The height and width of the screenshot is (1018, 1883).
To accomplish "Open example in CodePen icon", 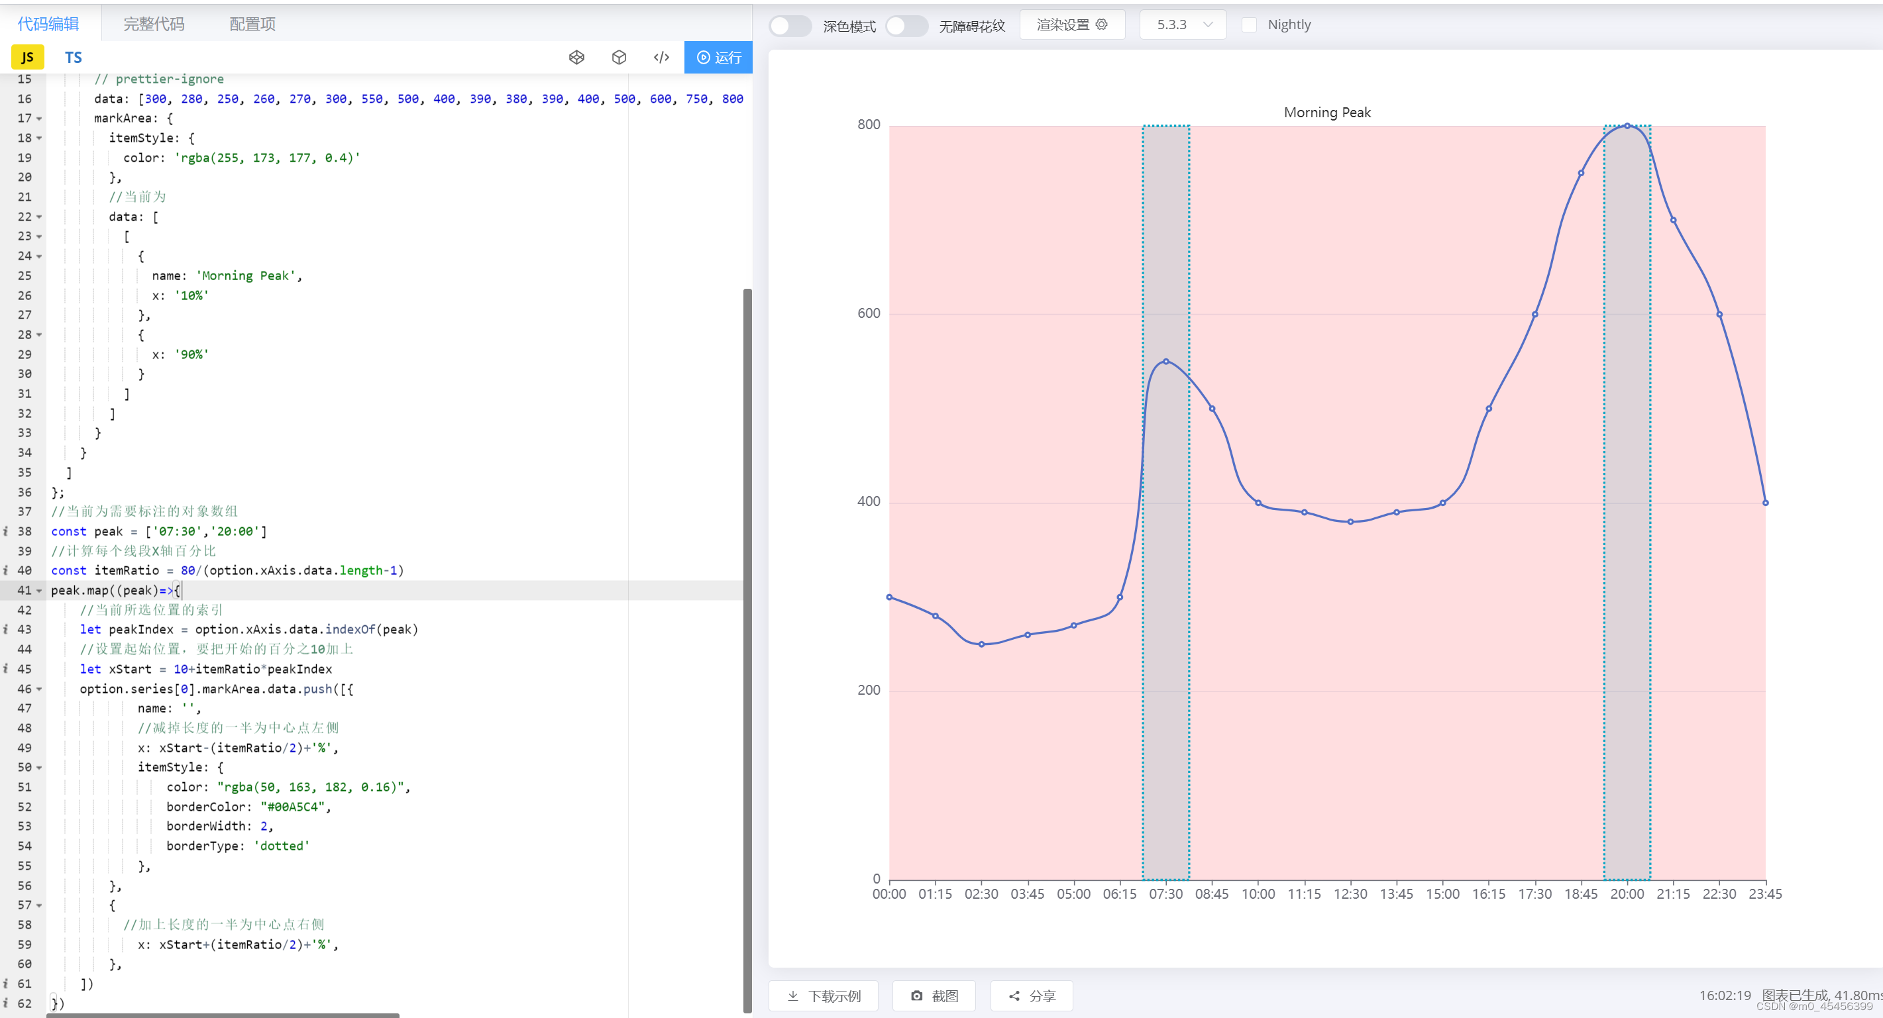I will pos(576,57).
